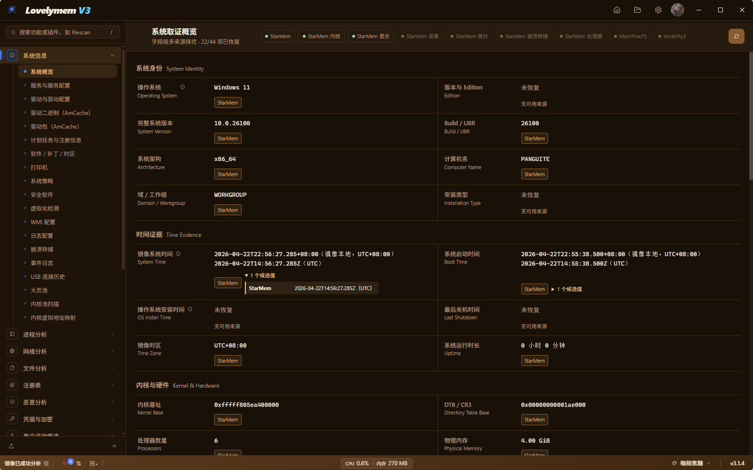Screen dimensions: 753x470
Task: Expand the 1 个候选值 list for 系统启动时间
Action: [x=567, y=289]
